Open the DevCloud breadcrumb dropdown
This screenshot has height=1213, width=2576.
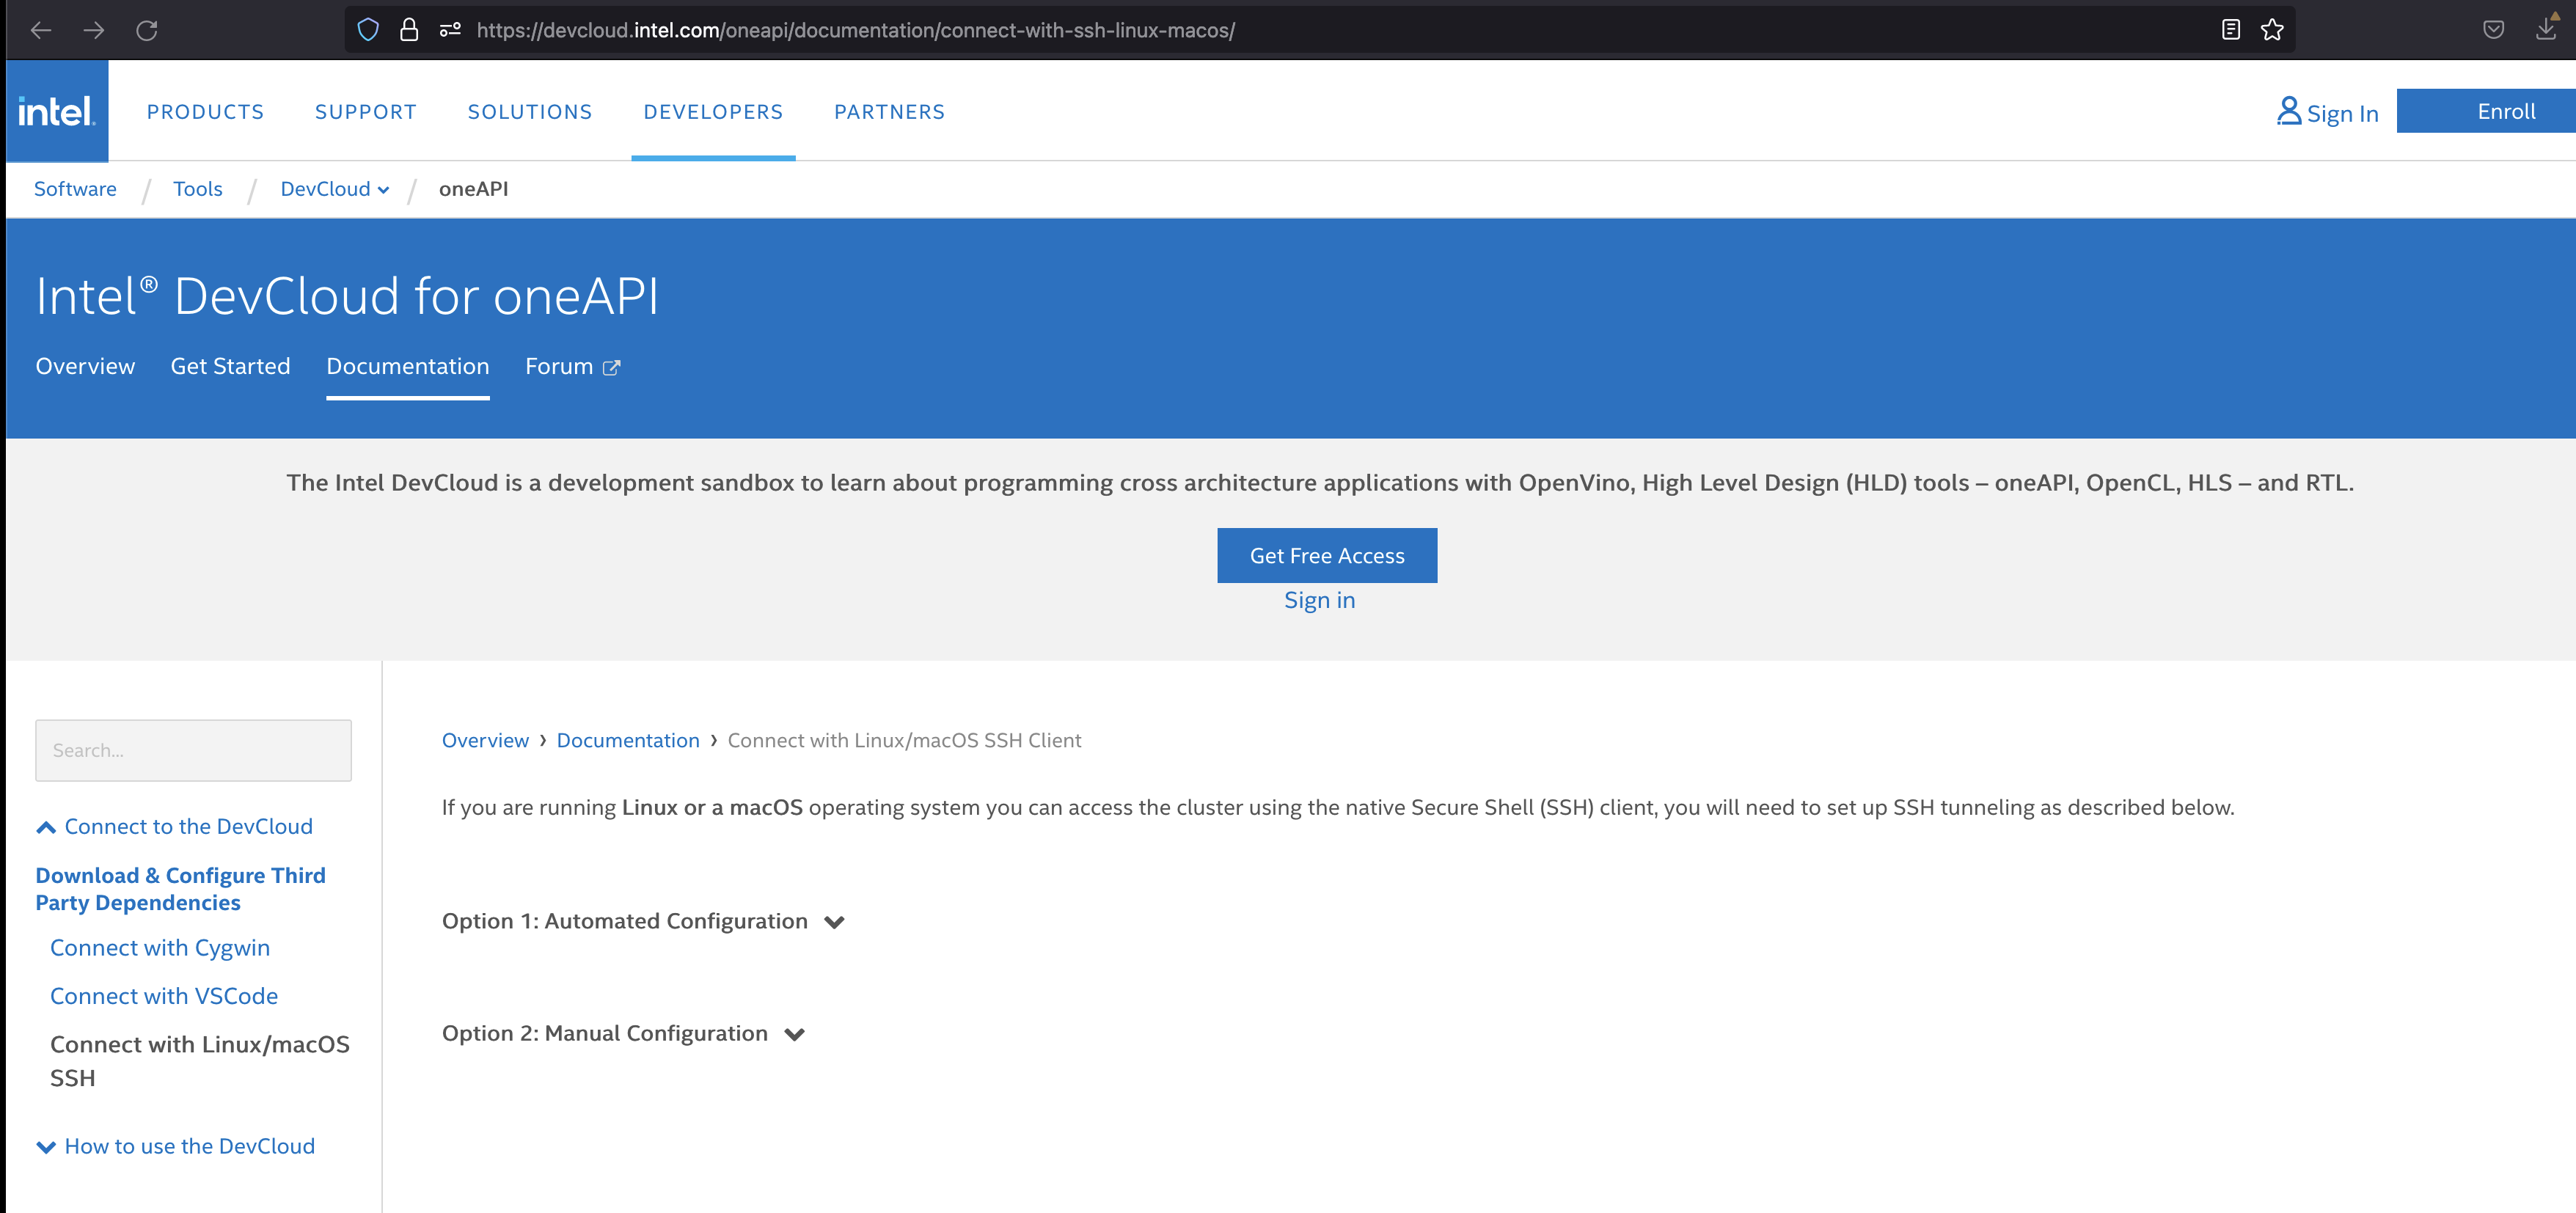(383, 189)
